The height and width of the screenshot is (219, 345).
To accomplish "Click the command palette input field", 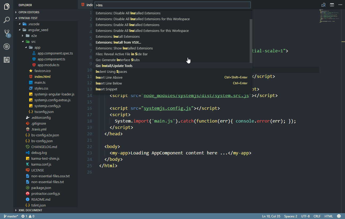I will click(172, 5).
